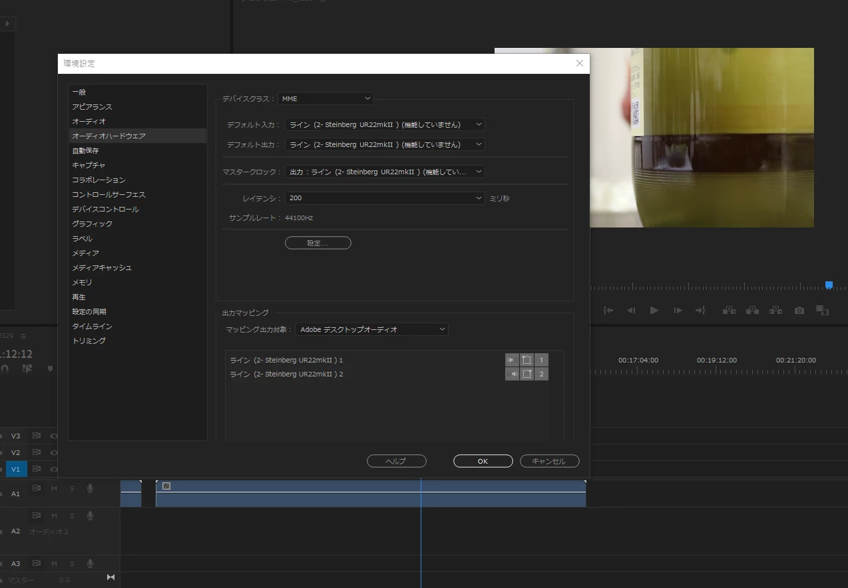Select アピアランス in the preferences list

[x=137, y=106]
